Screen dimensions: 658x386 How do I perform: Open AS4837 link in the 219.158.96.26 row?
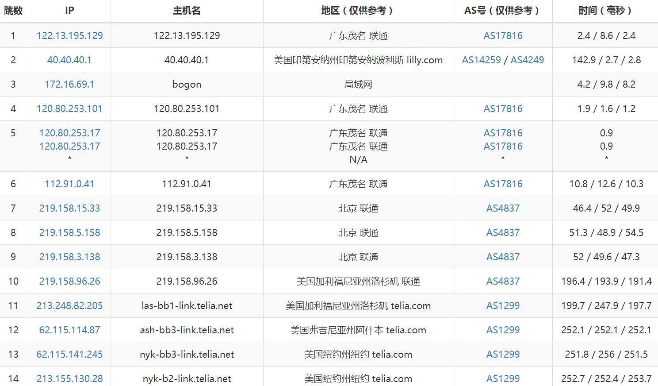pyautogui.click(x=503, y=281)
